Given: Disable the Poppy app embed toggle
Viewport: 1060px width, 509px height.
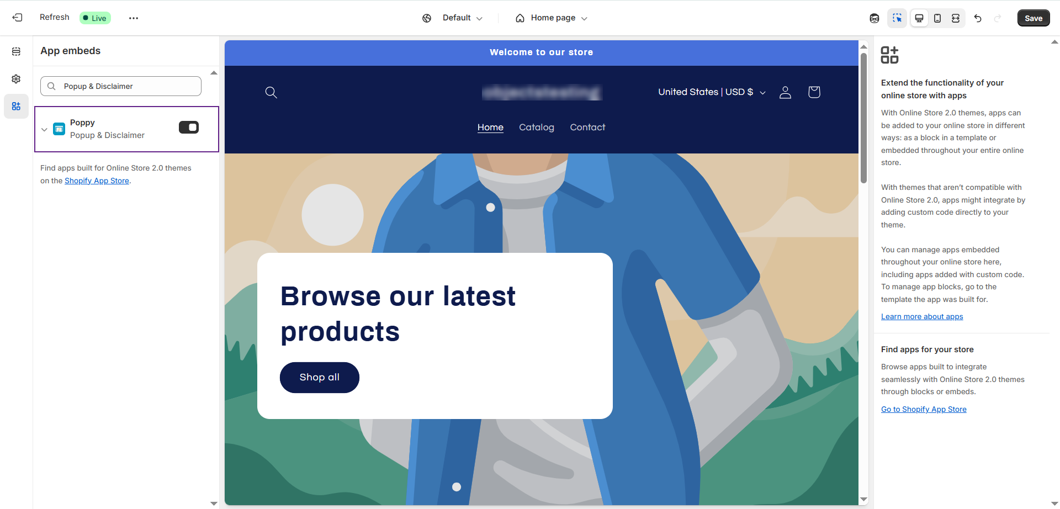Looking at the screenshot, I should (189, 128).
